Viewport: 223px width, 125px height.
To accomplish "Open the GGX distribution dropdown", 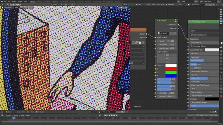I will point(205,31).
